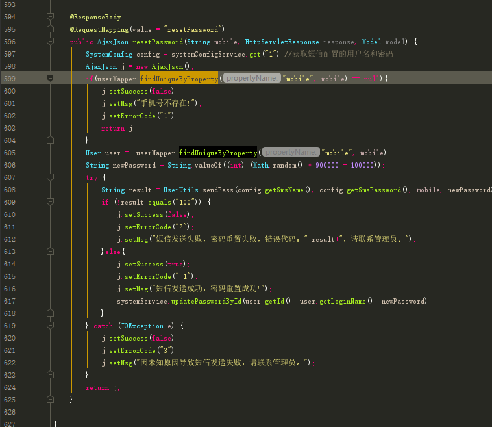Click setErrorCode("1") on line 602
Image resolution: width=492 pixels, height=427 pixels.
tap(141, 116)
